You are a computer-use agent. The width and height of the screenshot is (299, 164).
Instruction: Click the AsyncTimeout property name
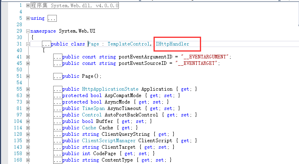(x=125, y=108)
